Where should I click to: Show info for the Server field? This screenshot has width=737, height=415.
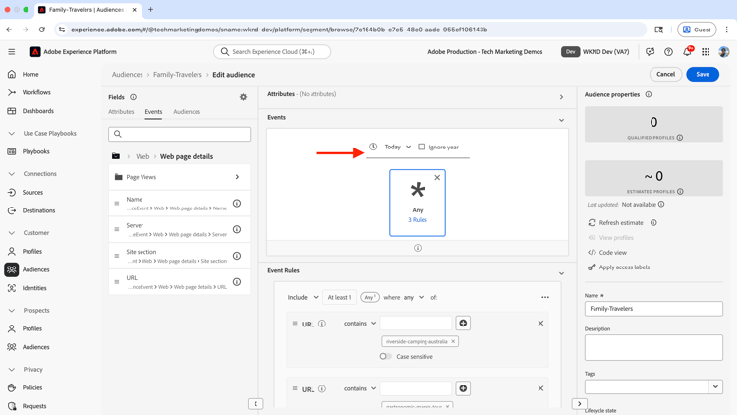pos(237,229)
